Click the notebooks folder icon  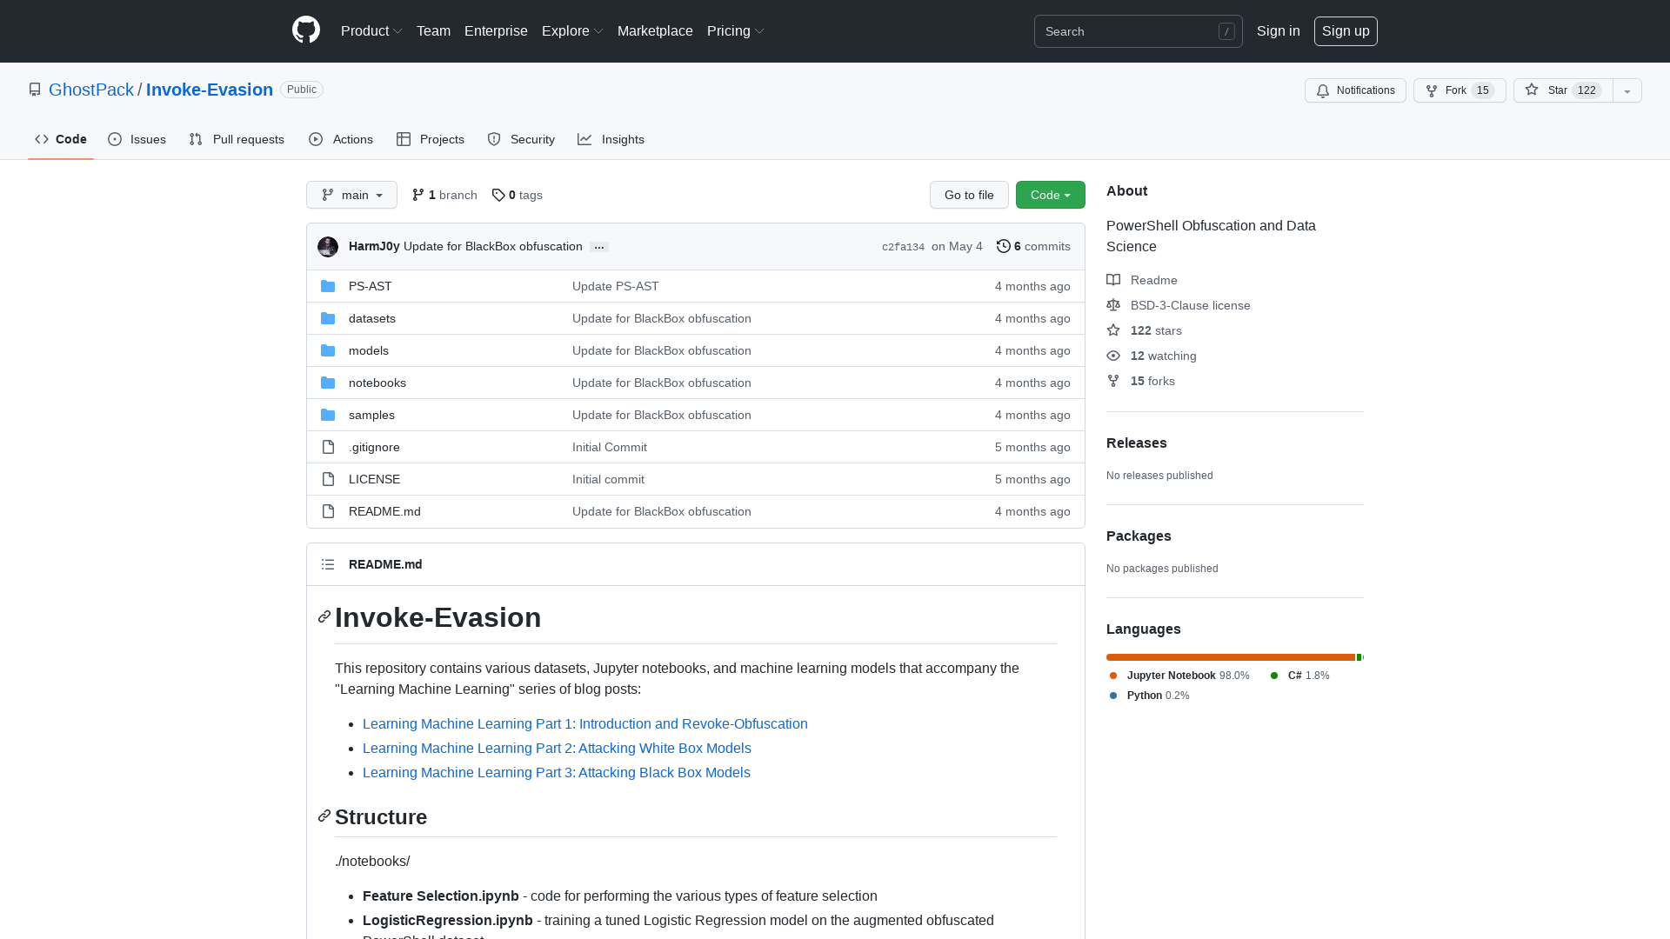[328, 383]
